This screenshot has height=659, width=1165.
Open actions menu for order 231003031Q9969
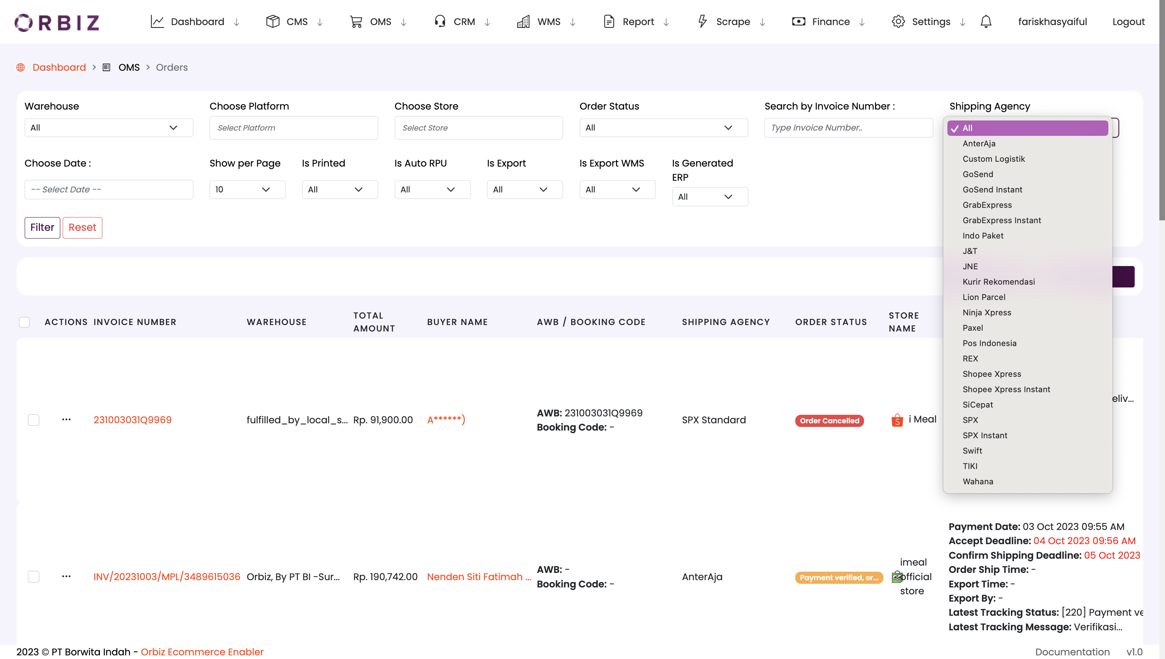click(x=66, y=420)
